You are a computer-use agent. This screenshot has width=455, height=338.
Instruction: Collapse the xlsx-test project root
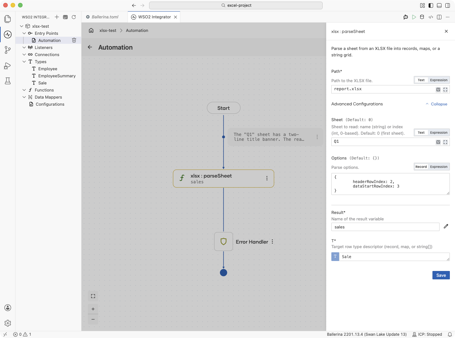coord(22,26)
